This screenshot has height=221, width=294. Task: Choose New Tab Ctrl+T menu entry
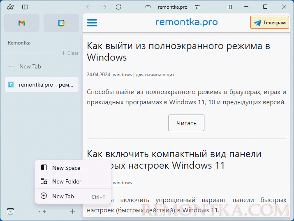pos(73,196)
